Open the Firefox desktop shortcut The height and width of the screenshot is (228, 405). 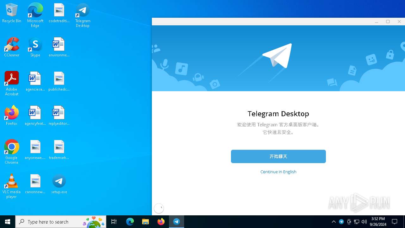(12, 116)
